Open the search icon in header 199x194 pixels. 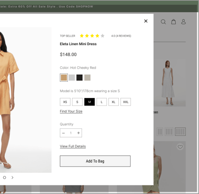[x=163, y=22]
